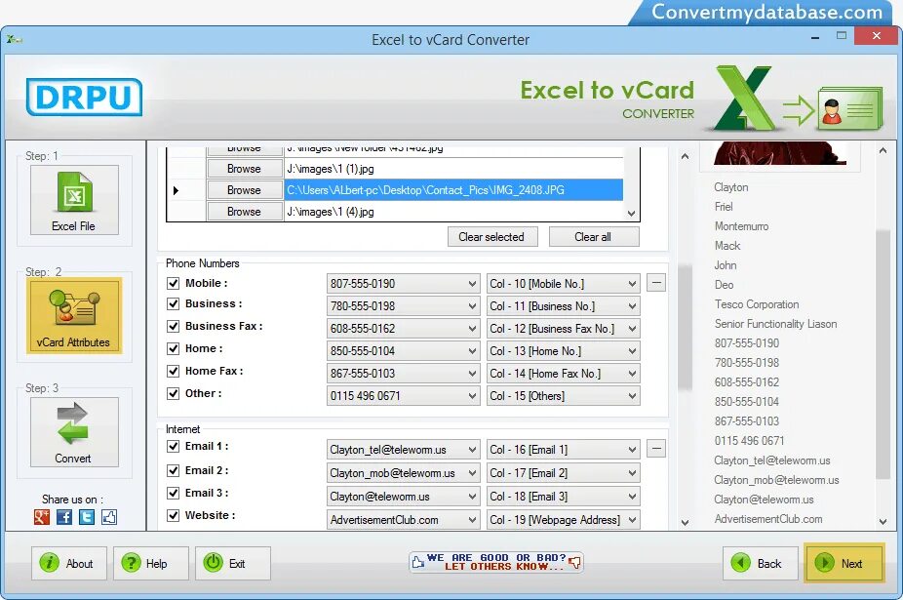This screenshot has height=600, width=903.
Task: Expand Col - 12 [Business Fax No.] dropdown
Action: 563,329
